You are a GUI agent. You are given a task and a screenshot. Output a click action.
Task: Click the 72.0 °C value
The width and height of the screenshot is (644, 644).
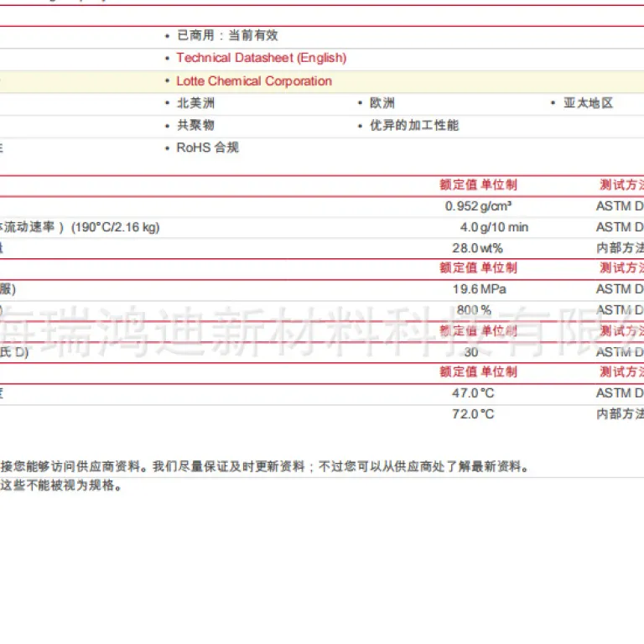tap(473, 414)
